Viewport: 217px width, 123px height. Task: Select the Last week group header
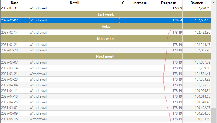point(106,14)
